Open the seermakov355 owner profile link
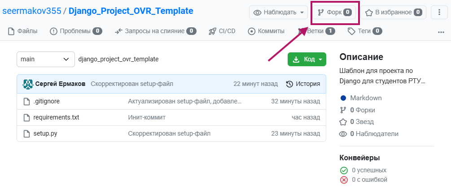 (x=32, y=11)
